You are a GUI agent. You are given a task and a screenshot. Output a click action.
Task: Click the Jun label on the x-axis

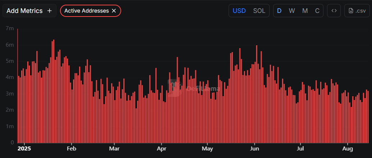254,149
